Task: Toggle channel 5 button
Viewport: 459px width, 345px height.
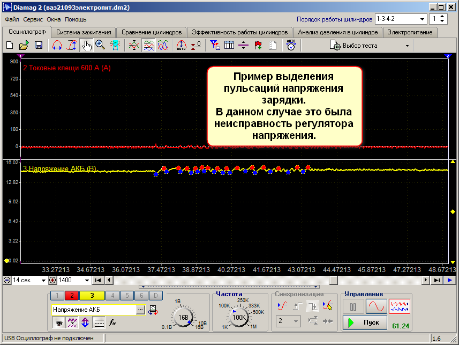Action: (127, 296)
